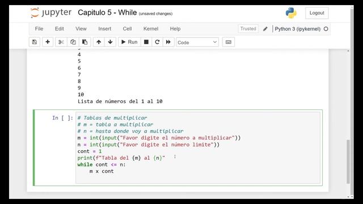The height and width of the screenshot is (204, 363).
Task: Move selected cell down arrow
Action: click(x=110, y=42)
